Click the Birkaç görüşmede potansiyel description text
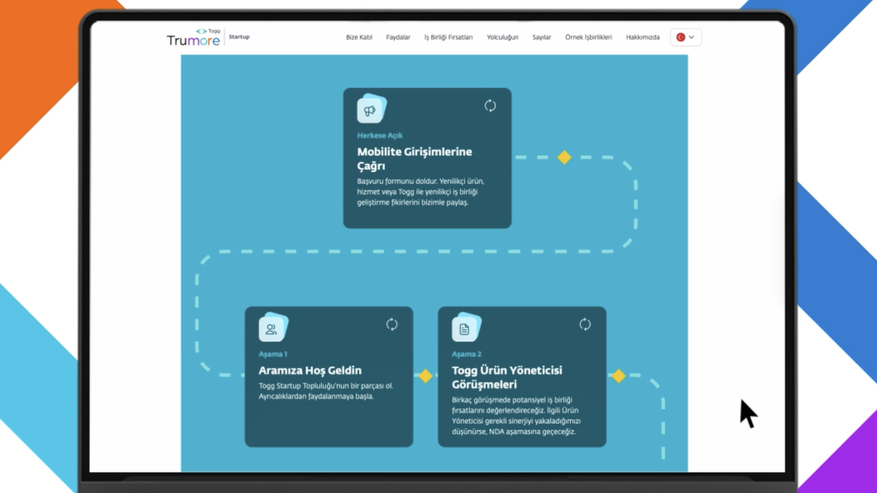The height and width of the screenshot is (493, 877). tap(517, 416)
